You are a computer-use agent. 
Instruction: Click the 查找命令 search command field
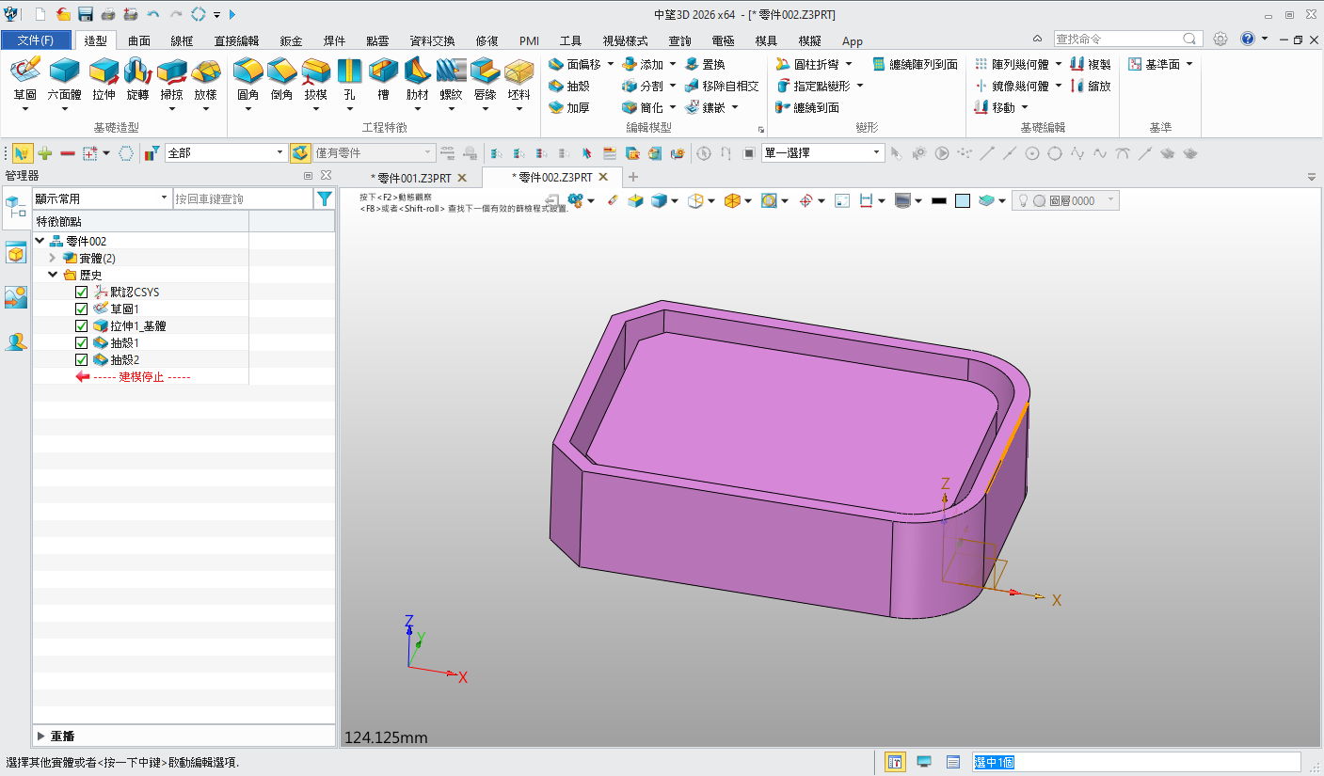point(1128,40)
